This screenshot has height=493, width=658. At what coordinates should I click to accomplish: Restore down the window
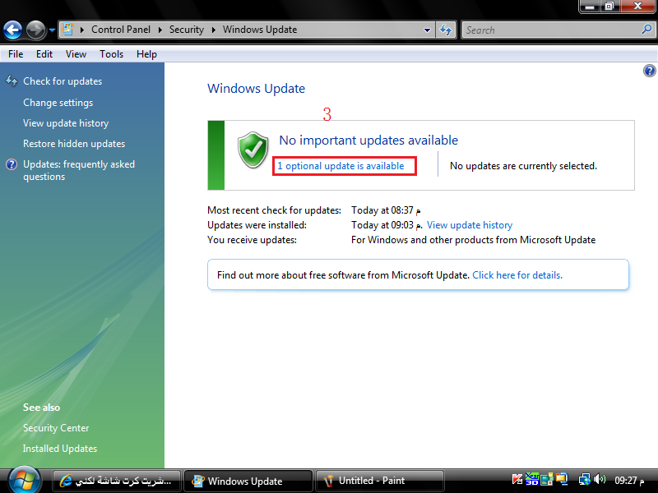tap(609, 6)
